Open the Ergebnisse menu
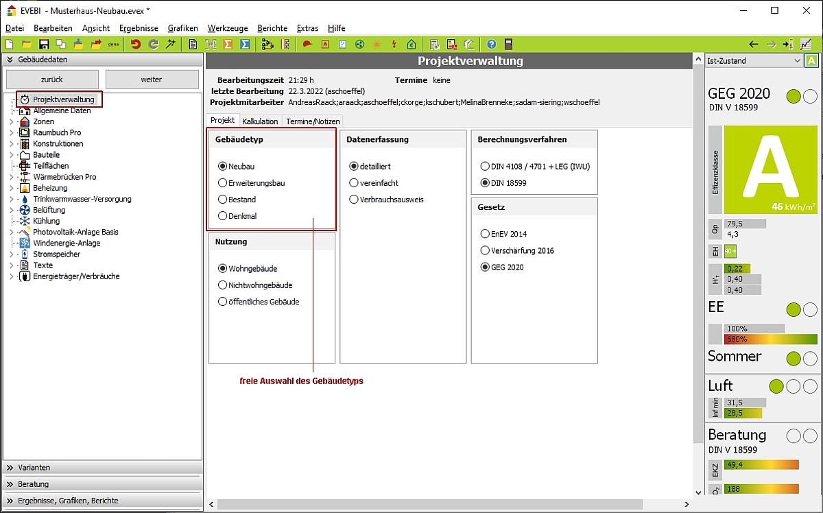The height and width of the screenshot is (513, 823). (x=139, y=28)
